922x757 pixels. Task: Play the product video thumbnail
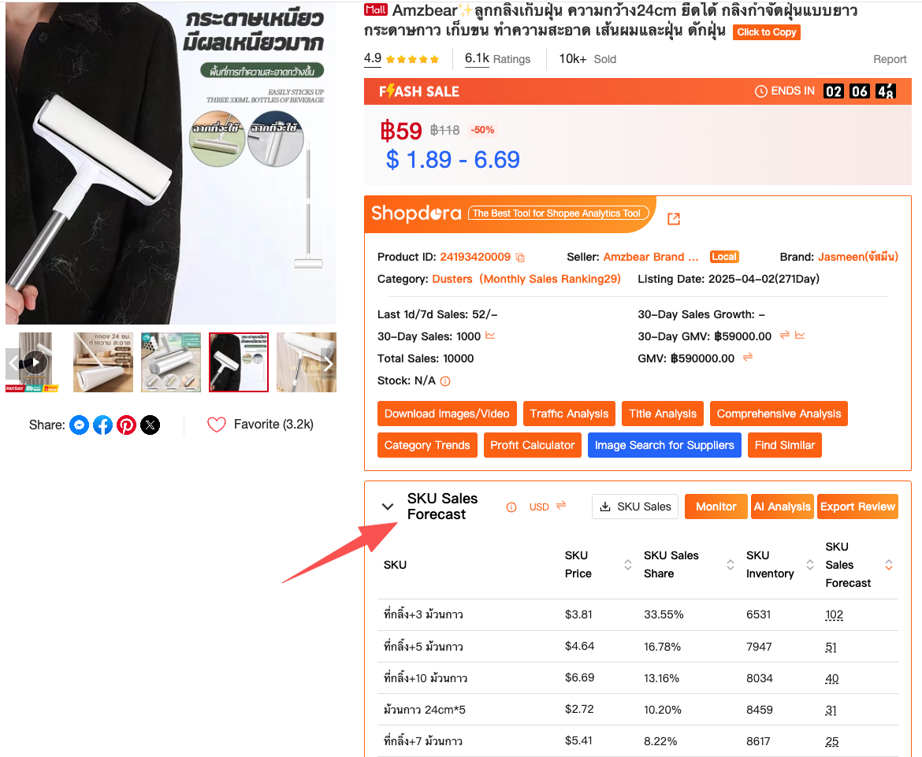click(x=35, y=362)
